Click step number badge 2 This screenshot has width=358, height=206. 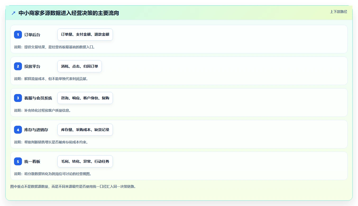18,66
